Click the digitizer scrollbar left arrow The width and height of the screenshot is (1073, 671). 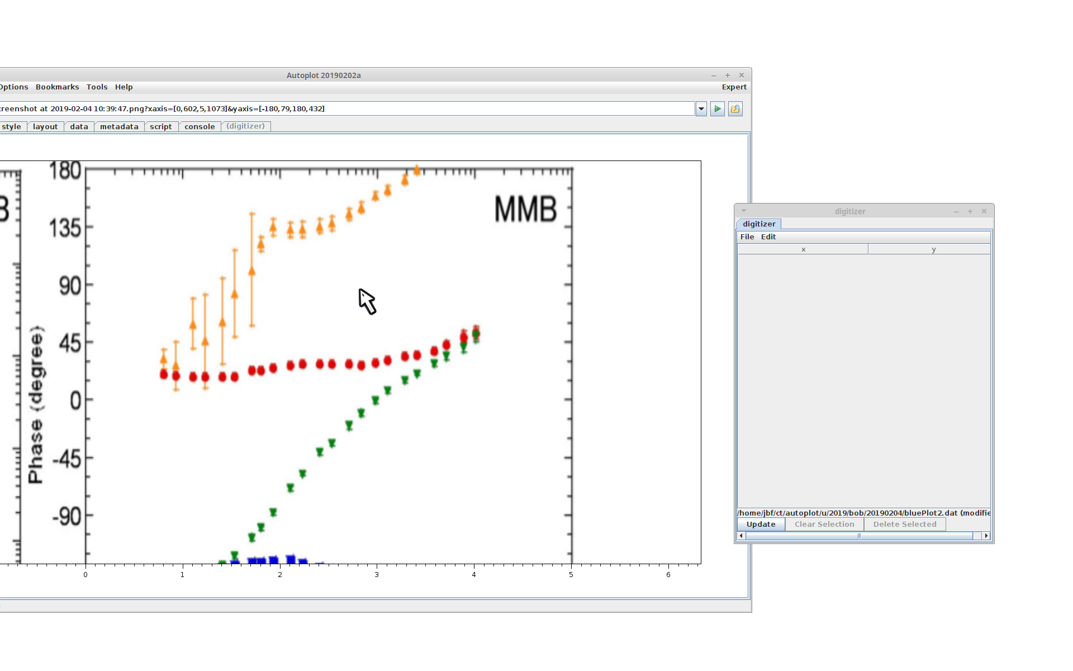click(742, 536)
